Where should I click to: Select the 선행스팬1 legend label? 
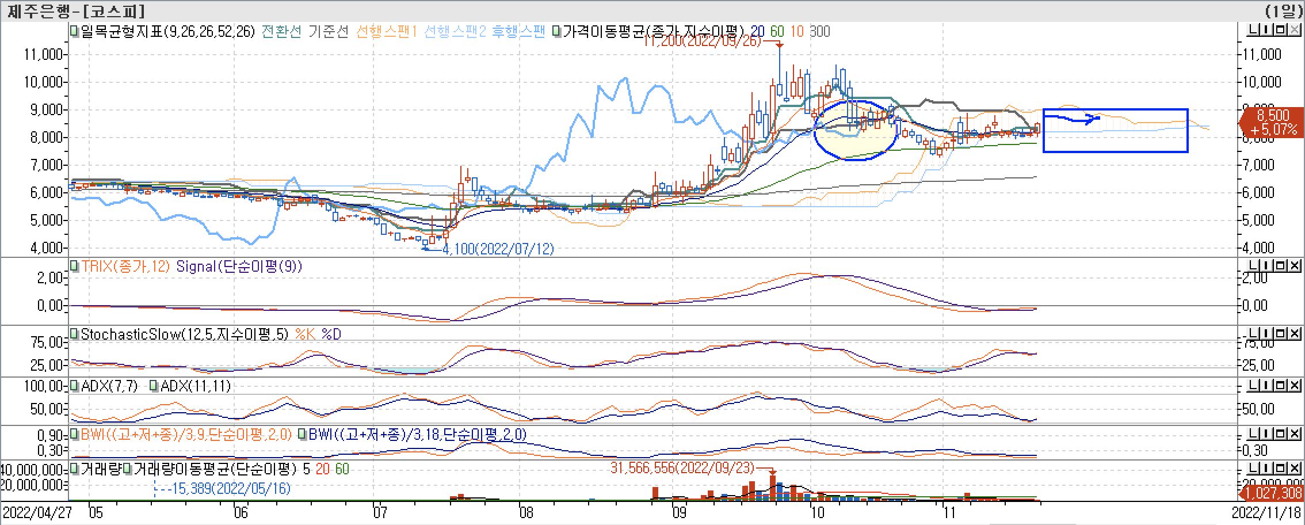click(386, 31)
